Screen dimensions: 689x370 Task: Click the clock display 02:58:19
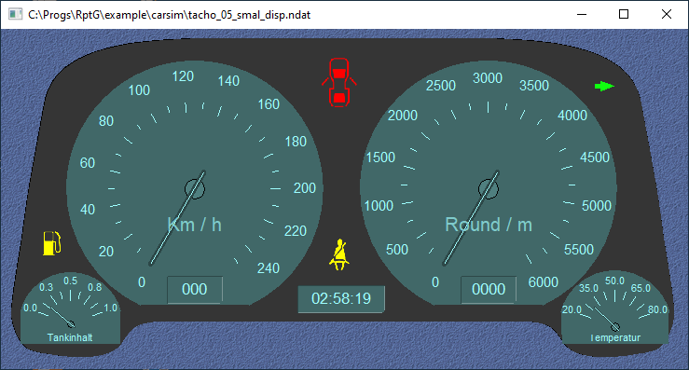tap(341, 299)
